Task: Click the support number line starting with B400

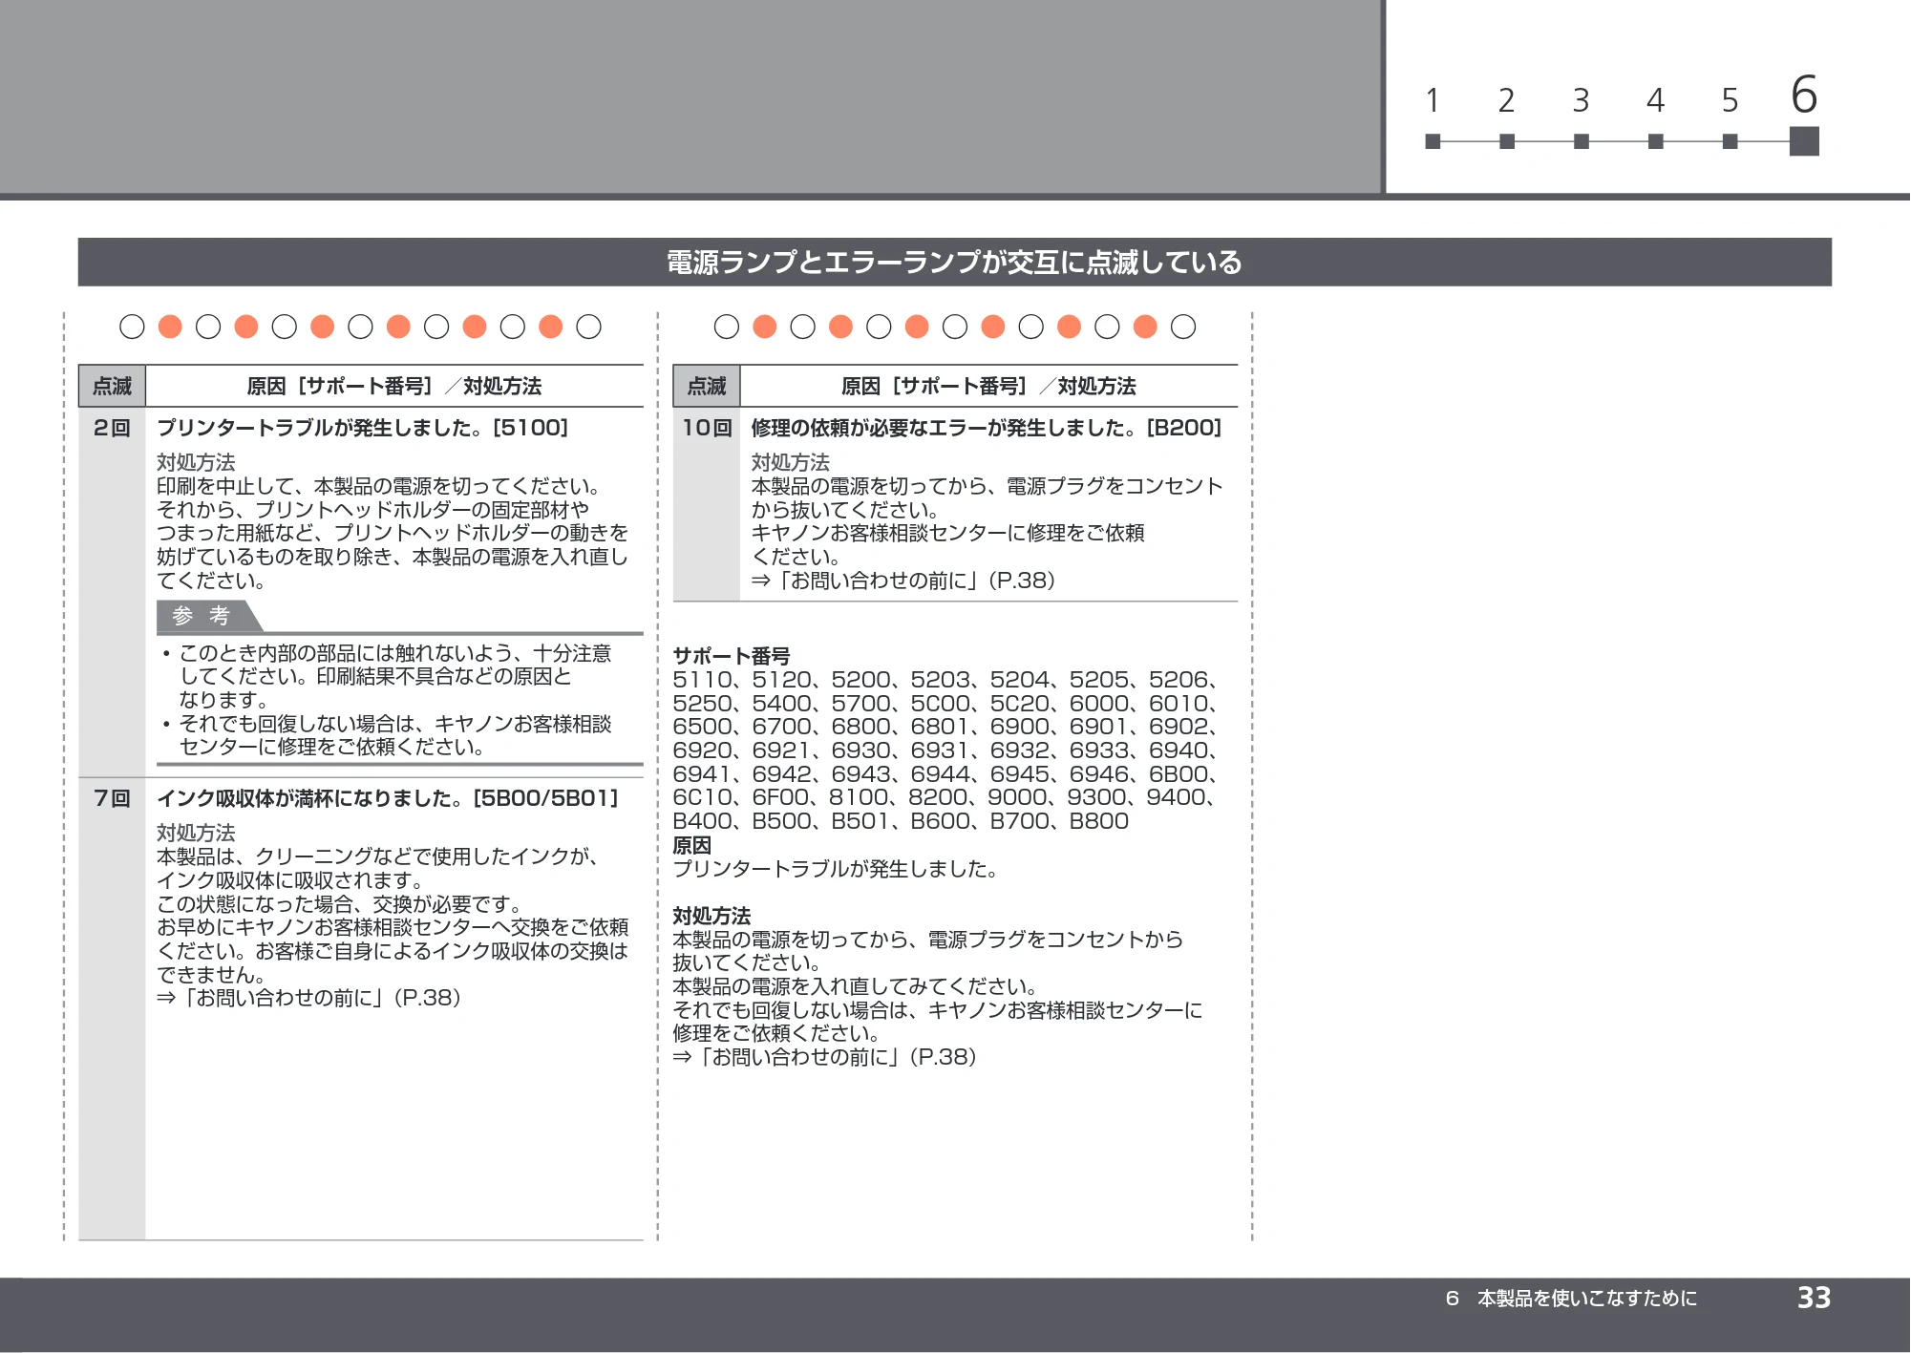Action: click(x=901, y=821)
